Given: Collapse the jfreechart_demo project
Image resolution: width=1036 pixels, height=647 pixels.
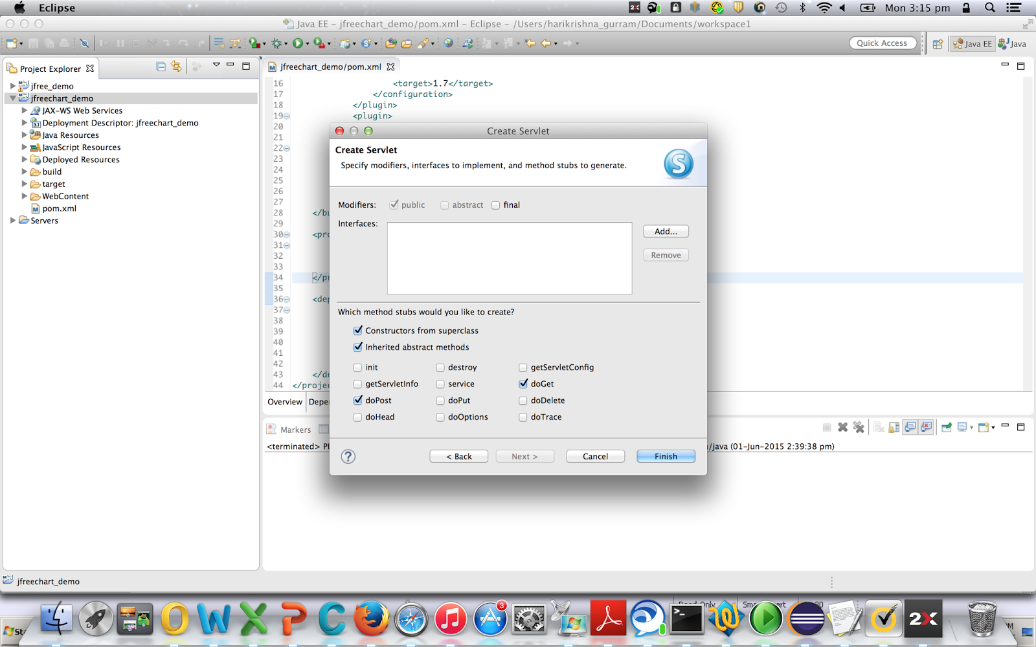Looking at the screenshot, I should click(x=13, y=98).
